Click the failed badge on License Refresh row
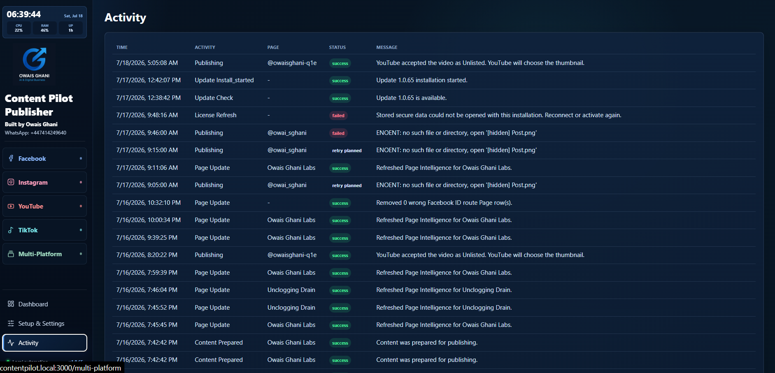This screenshot has height=373, width=775. tap(338, 116)
